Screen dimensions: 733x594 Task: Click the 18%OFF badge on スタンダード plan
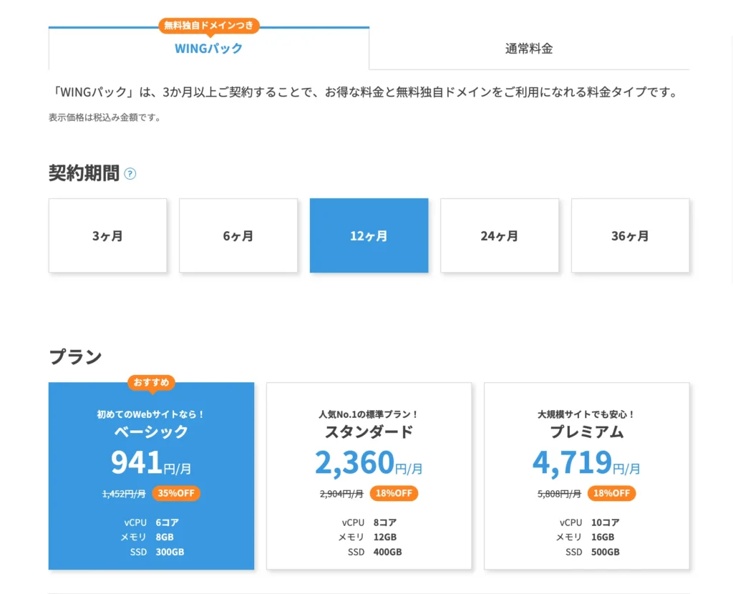click(x=394, y=493)
